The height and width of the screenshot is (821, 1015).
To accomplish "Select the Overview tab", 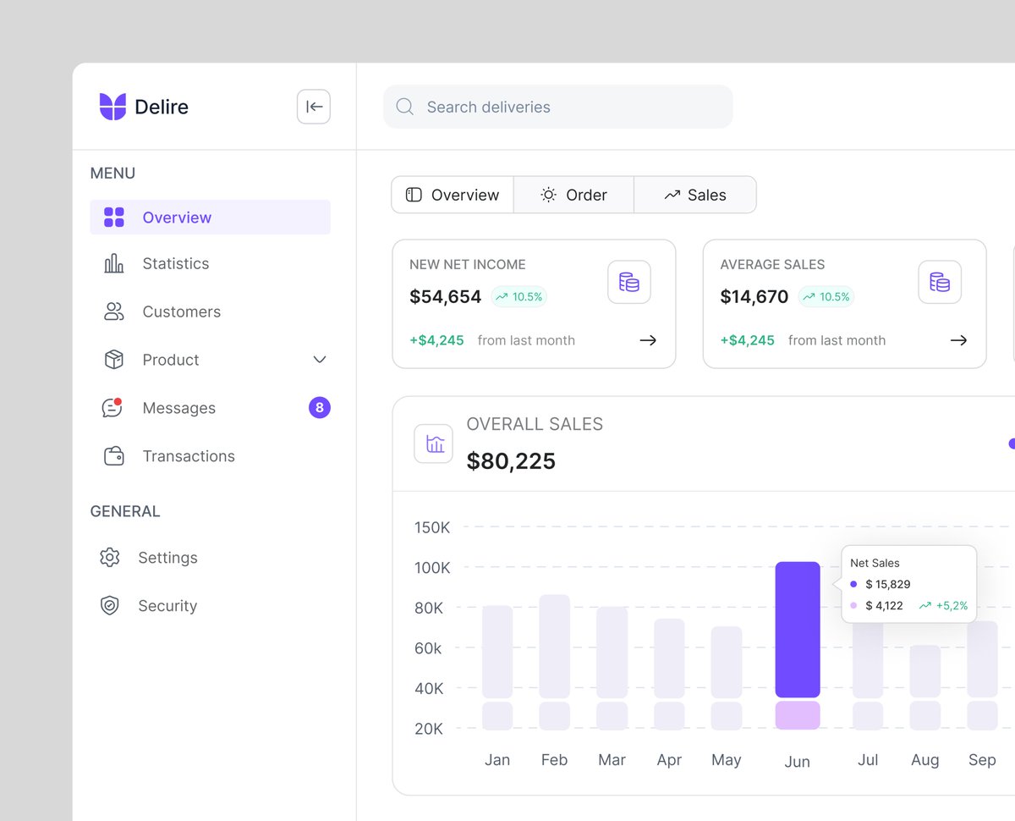I will pos(452,195).
